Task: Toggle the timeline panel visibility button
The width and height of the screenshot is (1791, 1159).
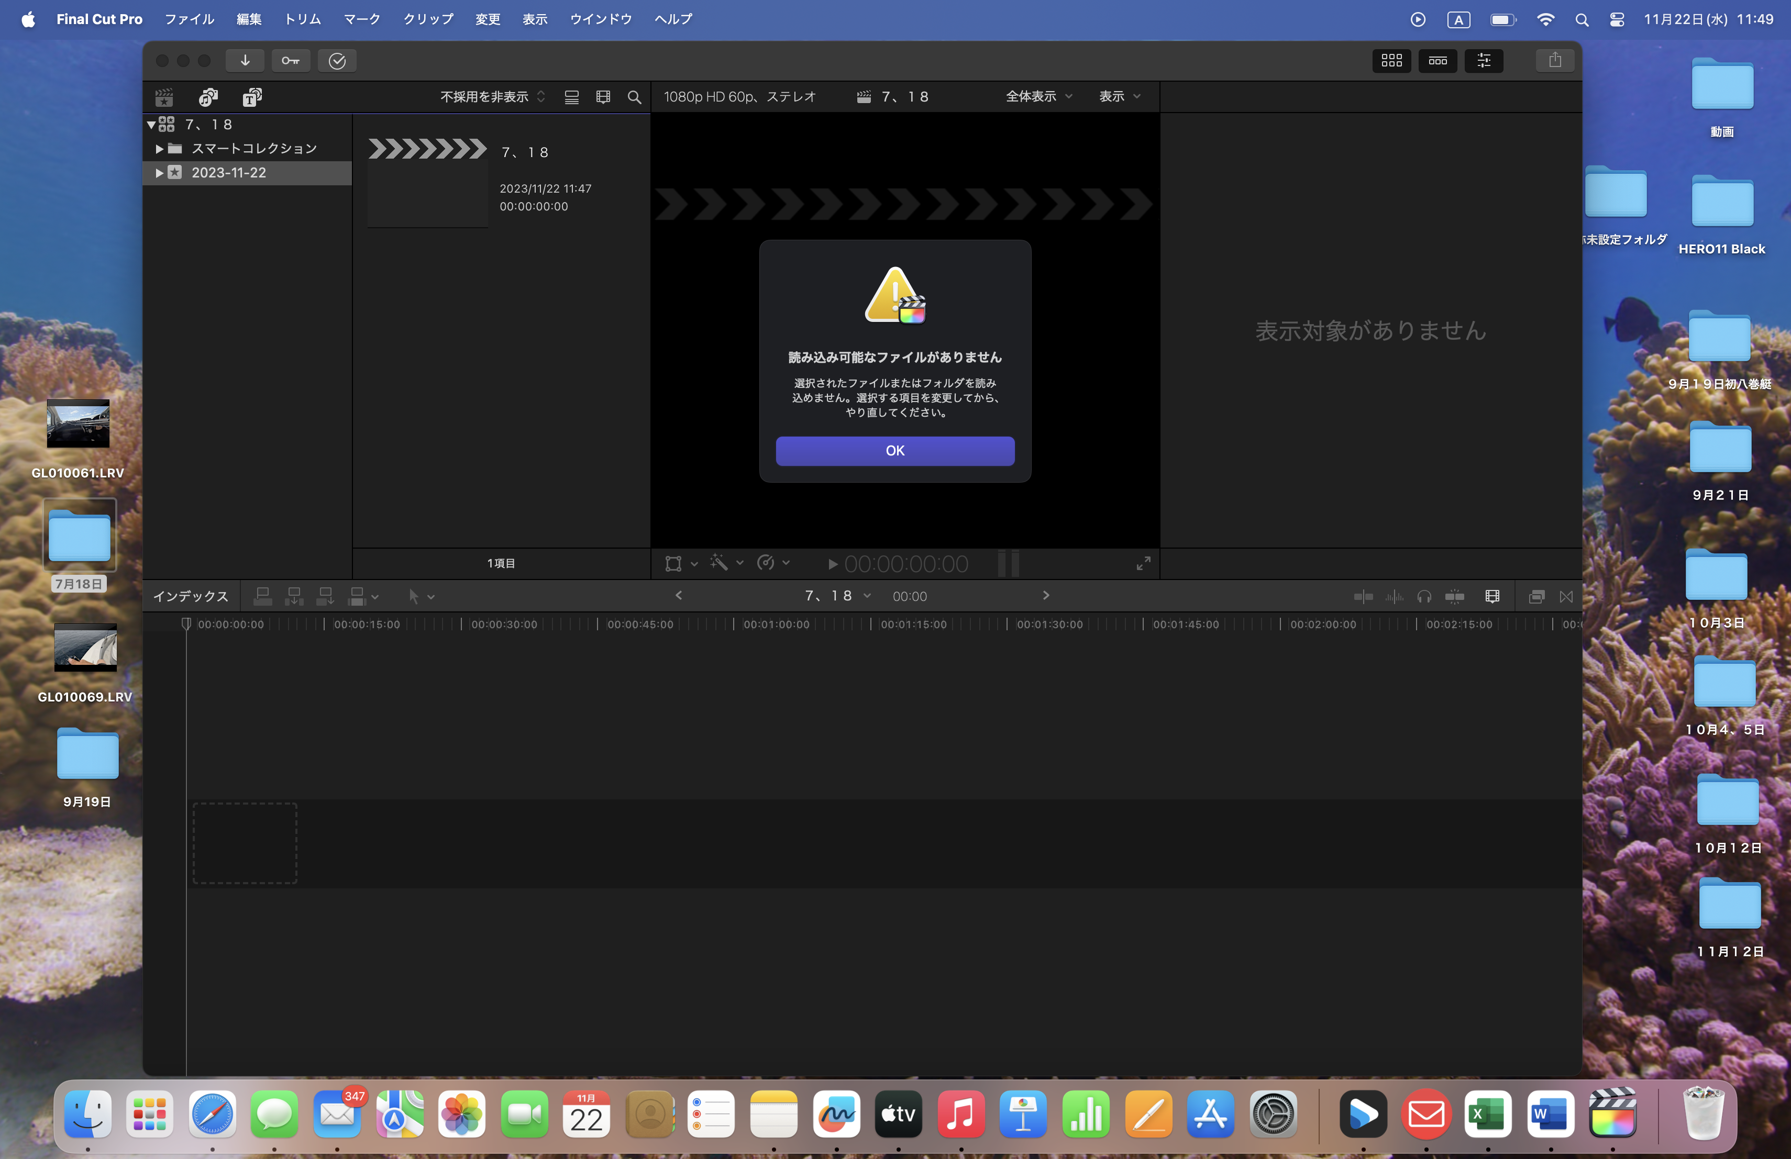Action: pos(1438,60)
